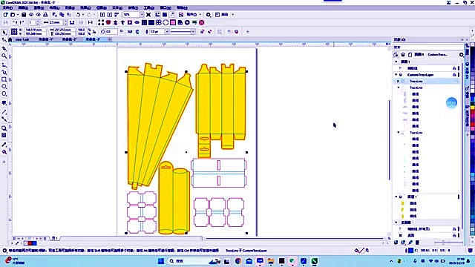Select the Interactive Fill tool
Screen dimensions: 475x267
tap(4, 152)
